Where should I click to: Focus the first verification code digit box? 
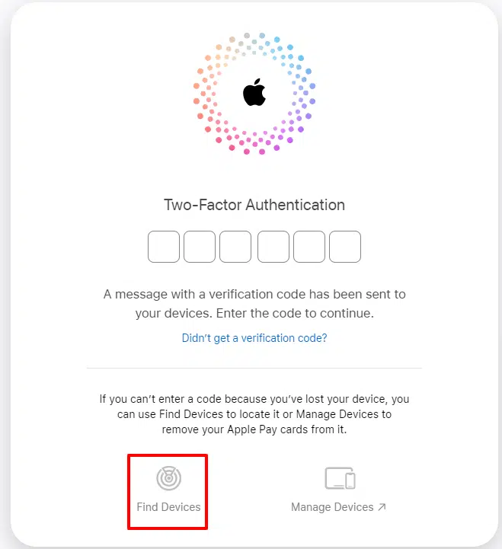pos(164,247)
